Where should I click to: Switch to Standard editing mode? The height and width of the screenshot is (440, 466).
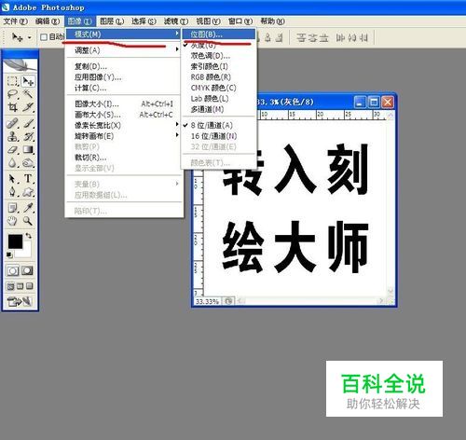click(x=13, y=271)
